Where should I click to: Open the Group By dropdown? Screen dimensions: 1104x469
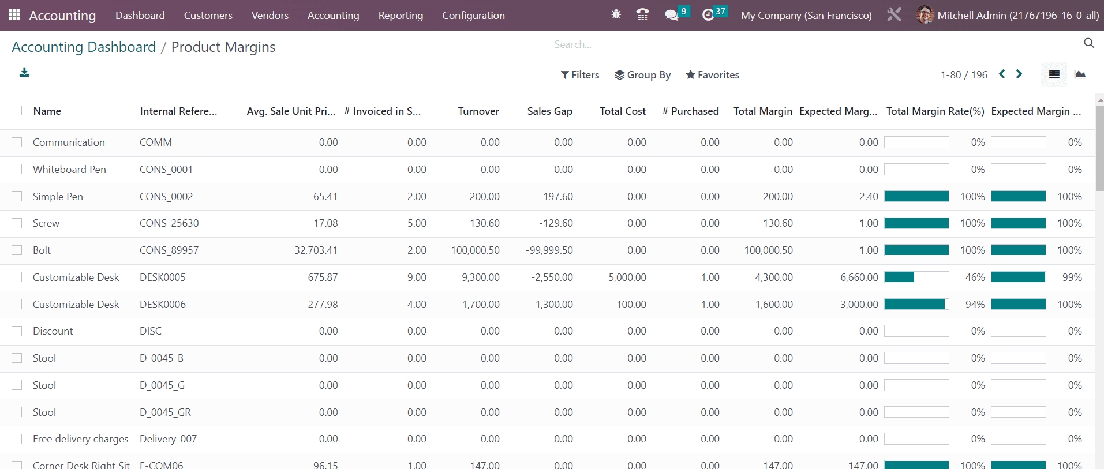(x=642, y=75)
